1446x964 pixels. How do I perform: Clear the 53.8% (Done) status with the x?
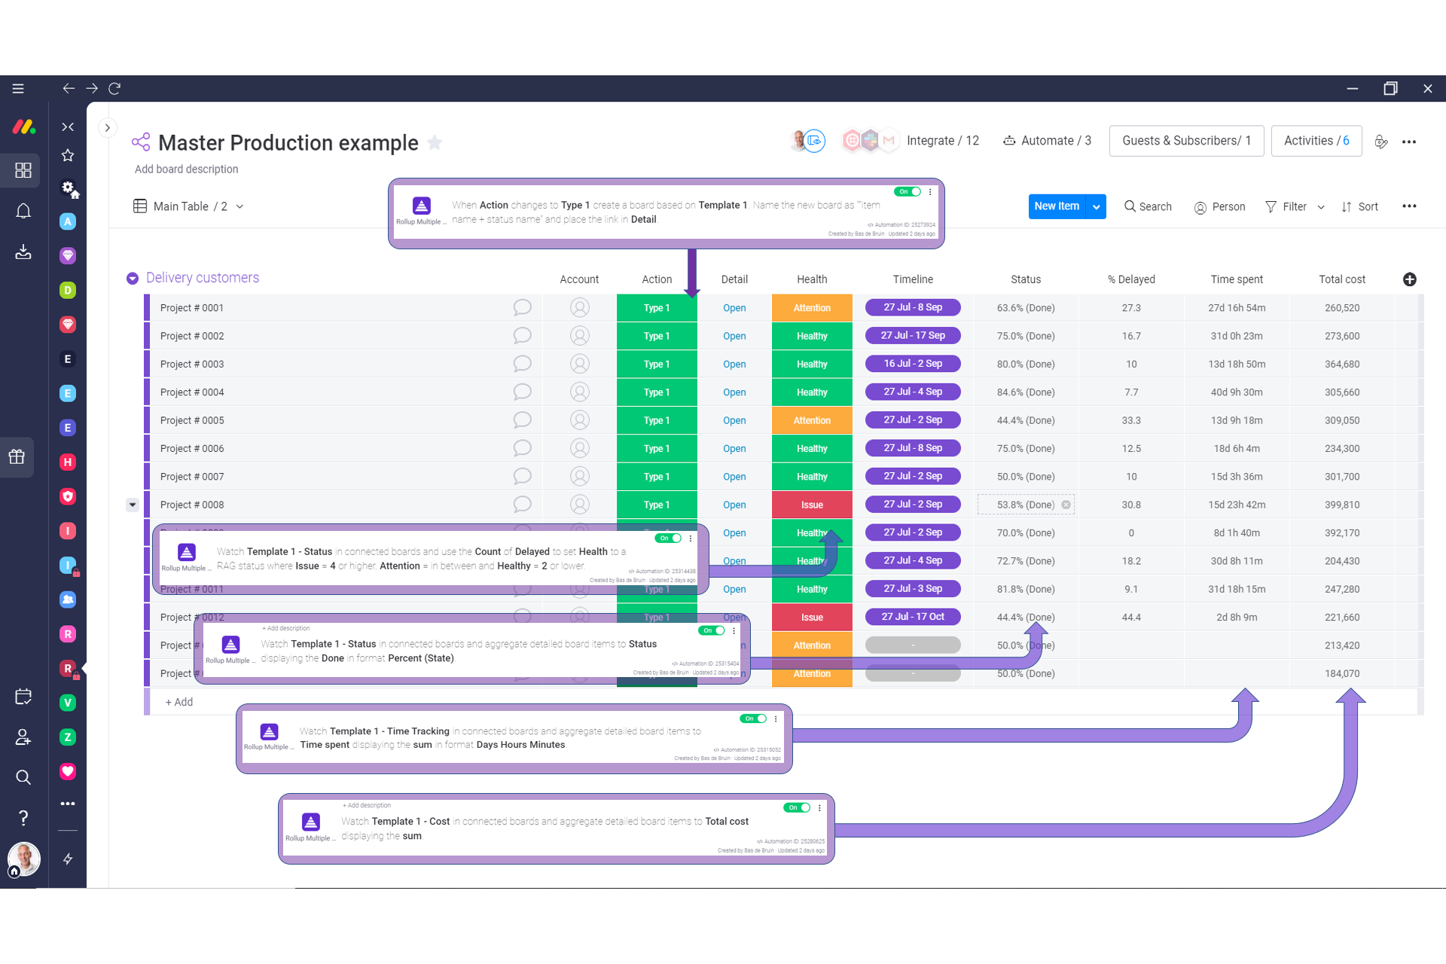[x=1066, y=505]
